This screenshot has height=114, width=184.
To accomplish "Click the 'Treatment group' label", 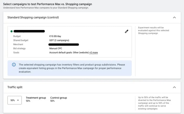I will 36,98.
